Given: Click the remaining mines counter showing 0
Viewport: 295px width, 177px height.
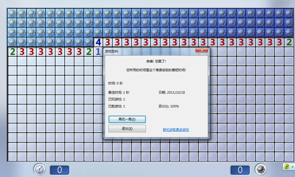Looking at the screenshot, I should pyautogui.click(x=240, y=170).
